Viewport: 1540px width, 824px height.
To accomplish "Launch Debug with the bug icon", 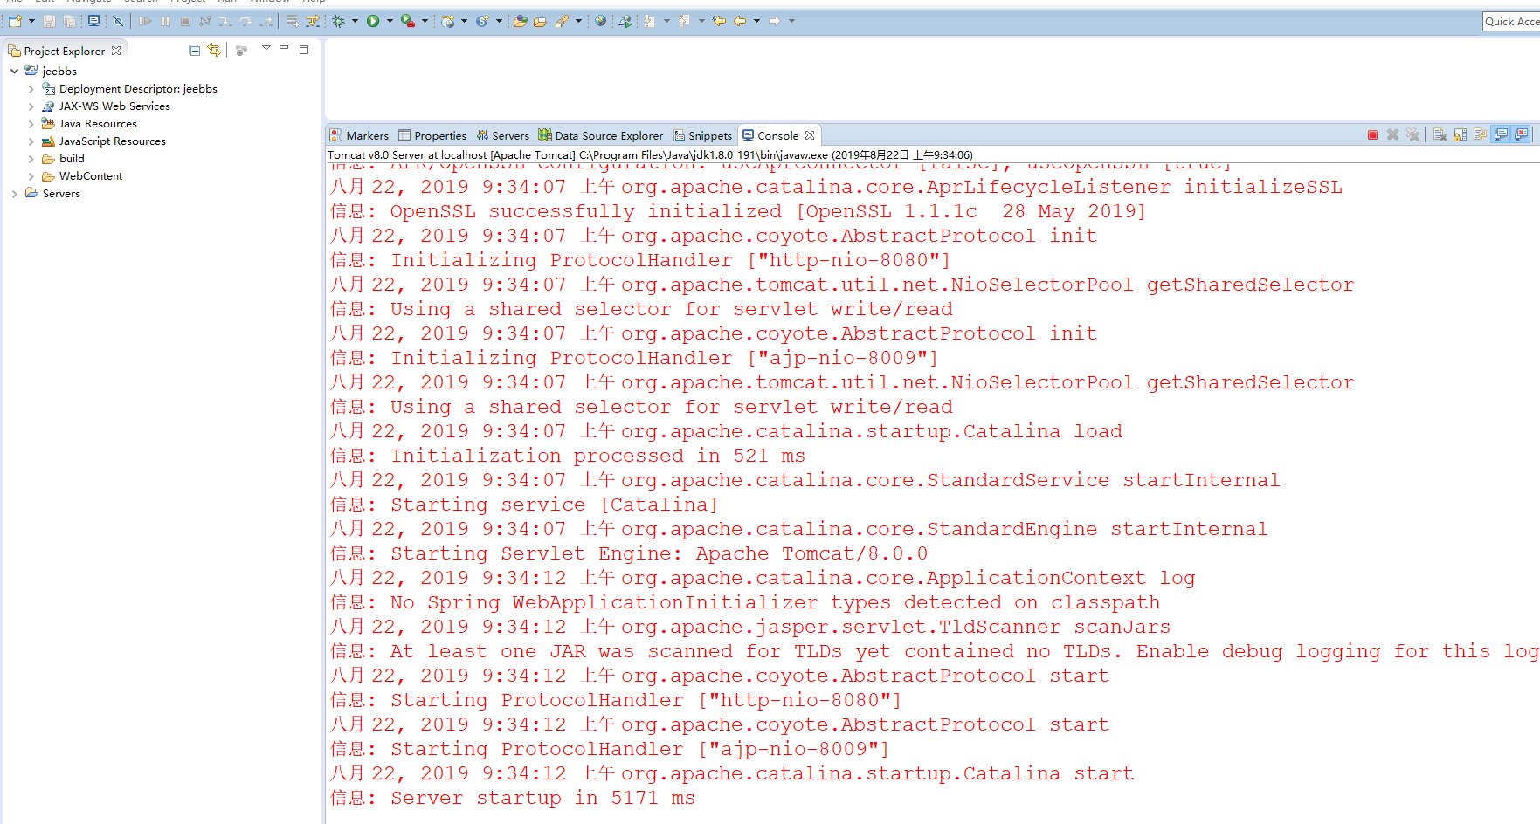I will tap(339, 21).
